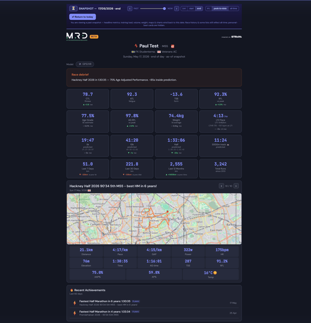This screenshot has width=311, height=323.
Task: Click the track icon beside 3000m track
Action: pos(228,145)
